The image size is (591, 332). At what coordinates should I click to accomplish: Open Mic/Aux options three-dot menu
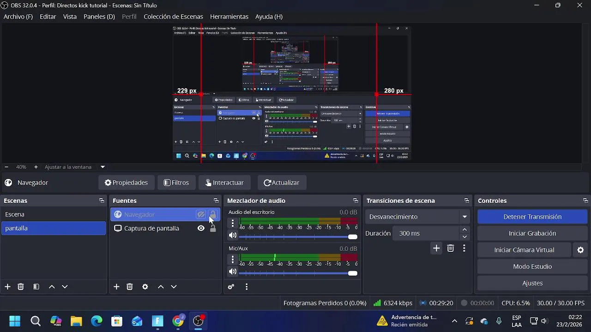(x=233, y=260)
